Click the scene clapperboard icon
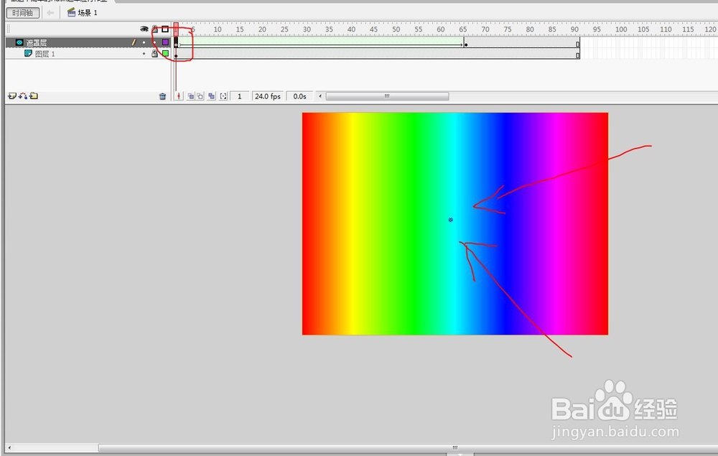The width and height of the screenshot is (718, 456). (x=71, y=12)
